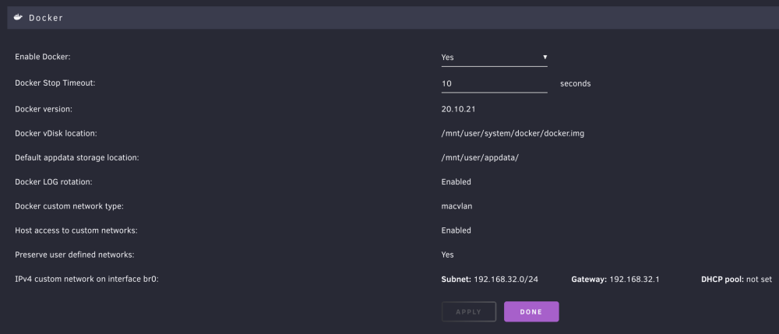
Task: Click the 'DHCP pool: not set' text
Action: coord(736,280)
